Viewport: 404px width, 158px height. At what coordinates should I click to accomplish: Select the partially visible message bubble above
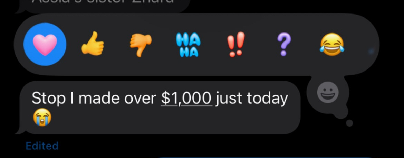point(103,6)
